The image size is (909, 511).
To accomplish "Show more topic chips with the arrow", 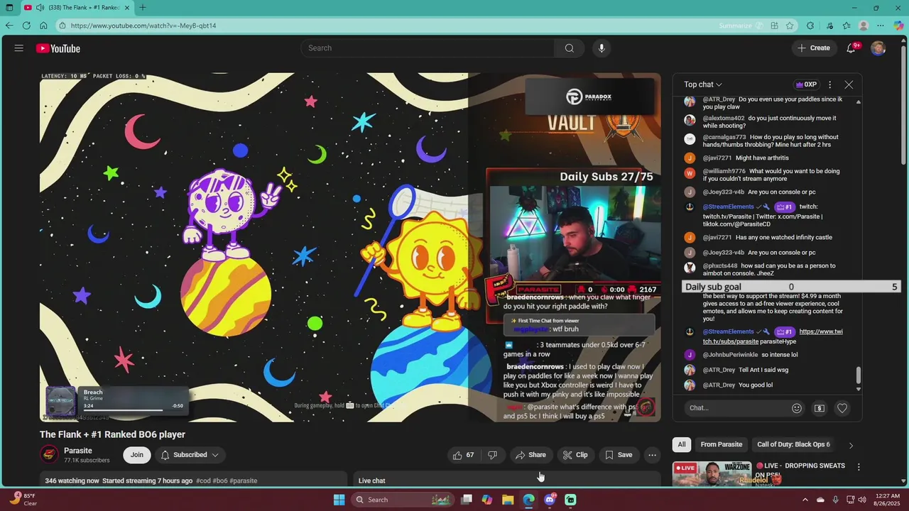I will pos(851,445).
